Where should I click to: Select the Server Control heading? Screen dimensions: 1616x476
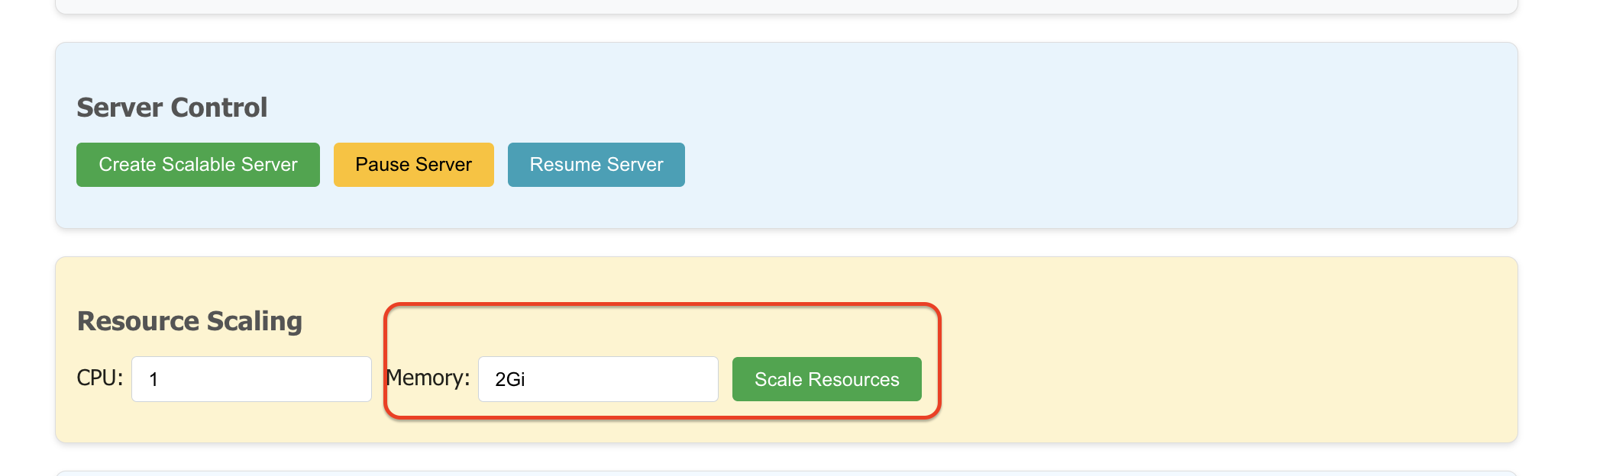tap(172, 108)
